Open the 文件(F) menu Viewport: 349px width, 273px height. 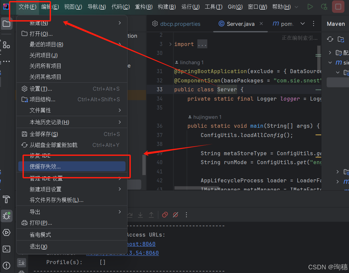27,7
